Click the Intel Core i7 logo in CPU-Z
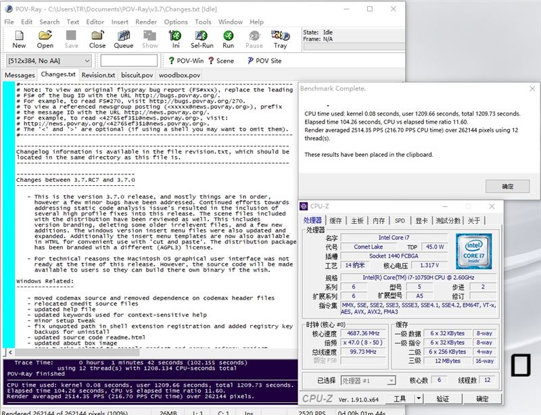541x415 pixels. tap(474, 251)
